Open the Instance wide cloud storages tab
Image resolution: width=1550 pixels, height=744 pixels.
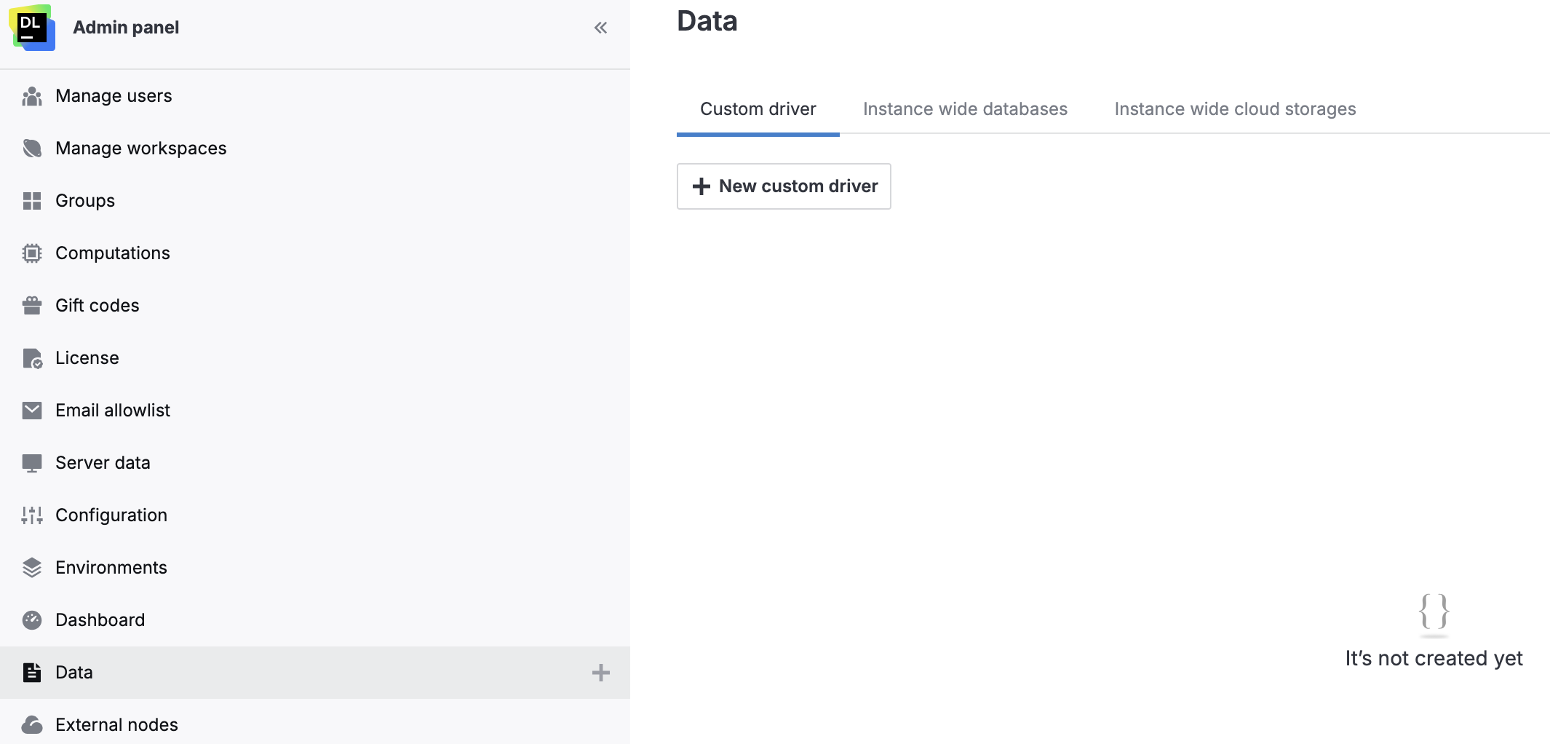(x=1235, y=108)
